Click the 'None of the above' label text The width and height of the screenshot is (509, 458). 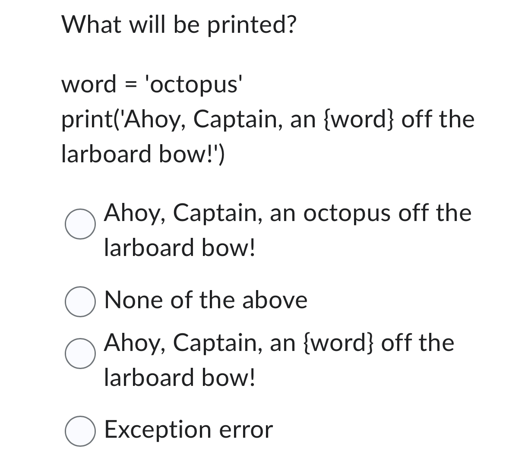206,300
